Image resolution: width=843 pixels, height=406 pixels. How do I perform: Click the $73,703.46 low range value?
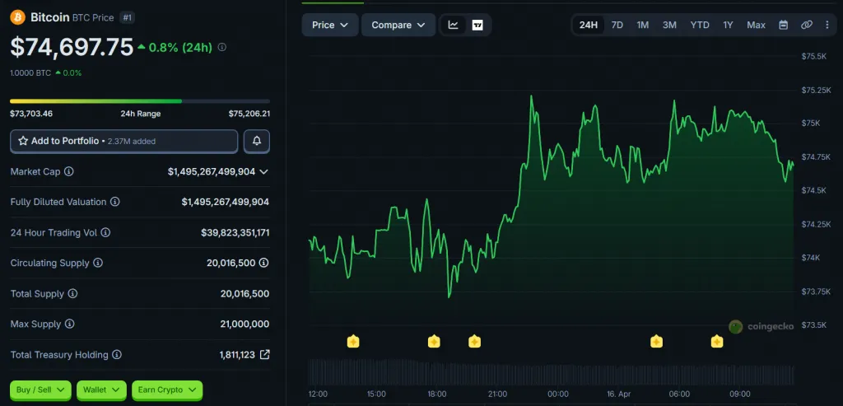coord(31,114)
